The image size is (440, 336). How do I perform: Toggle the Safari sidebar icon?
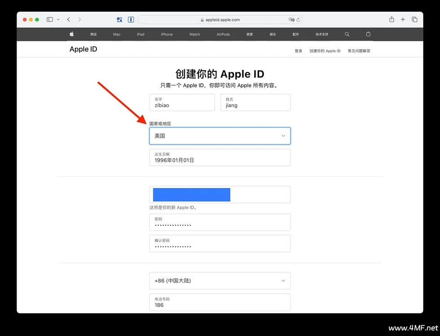pyautogui.click(x=50, y=20)
